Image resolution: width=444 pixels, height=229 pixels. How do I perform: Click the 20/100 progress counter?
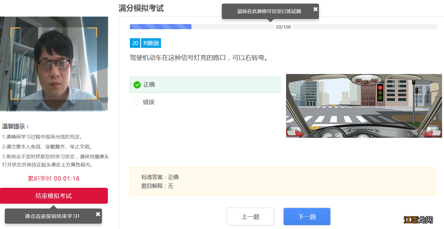click(x=283, y=27)
